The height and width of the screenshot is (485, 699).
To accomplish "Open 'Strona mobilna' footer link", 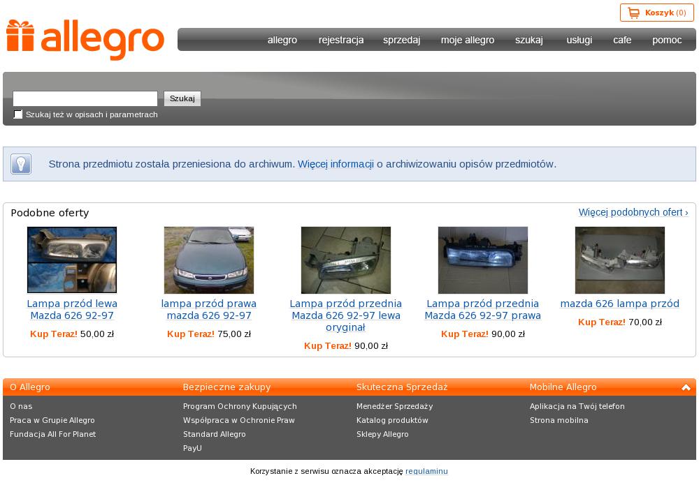I will tap(559, 421).
